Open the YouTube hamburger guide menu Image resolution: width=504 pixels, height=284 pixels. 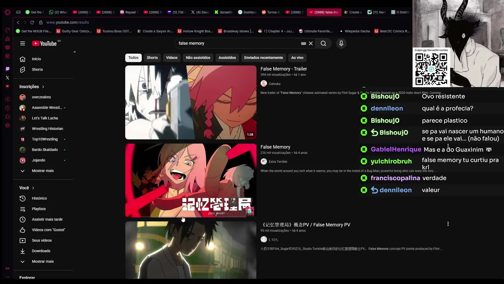coord(22,43)
